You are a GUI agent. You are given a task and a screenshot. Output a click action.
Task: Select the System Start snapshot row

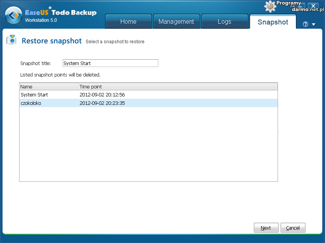click(34, 95)
